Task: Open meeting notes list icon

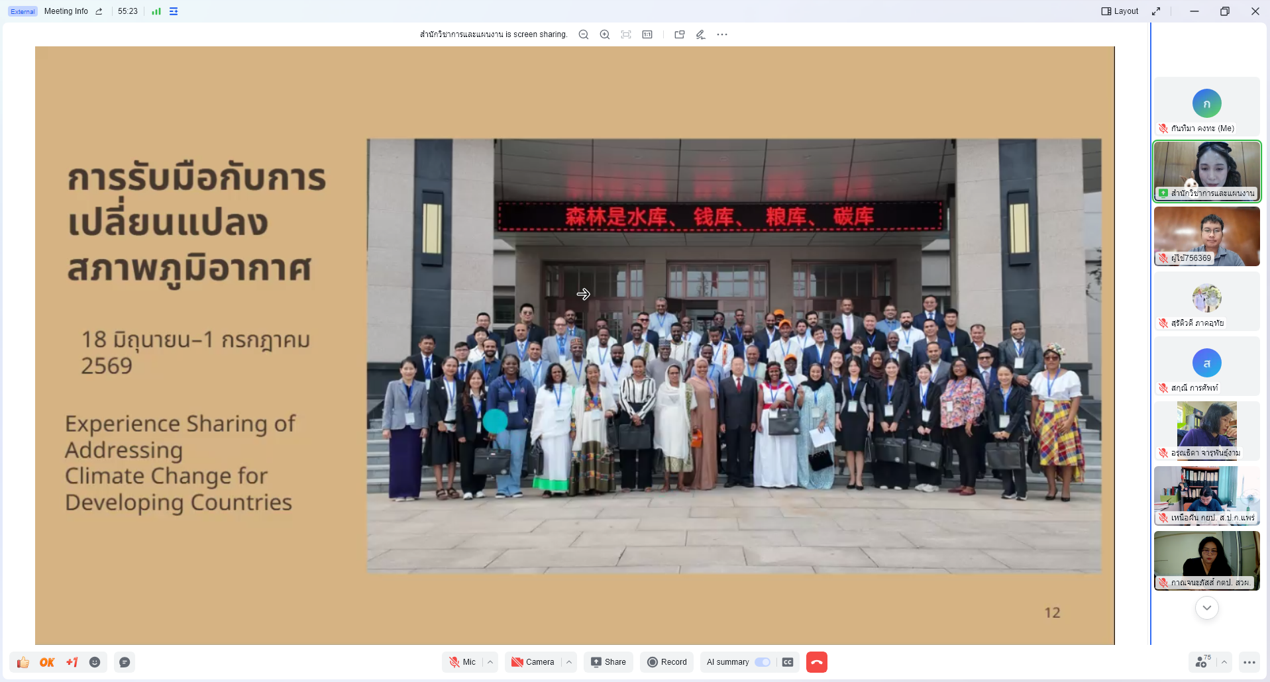Action: tap(174, 11)
